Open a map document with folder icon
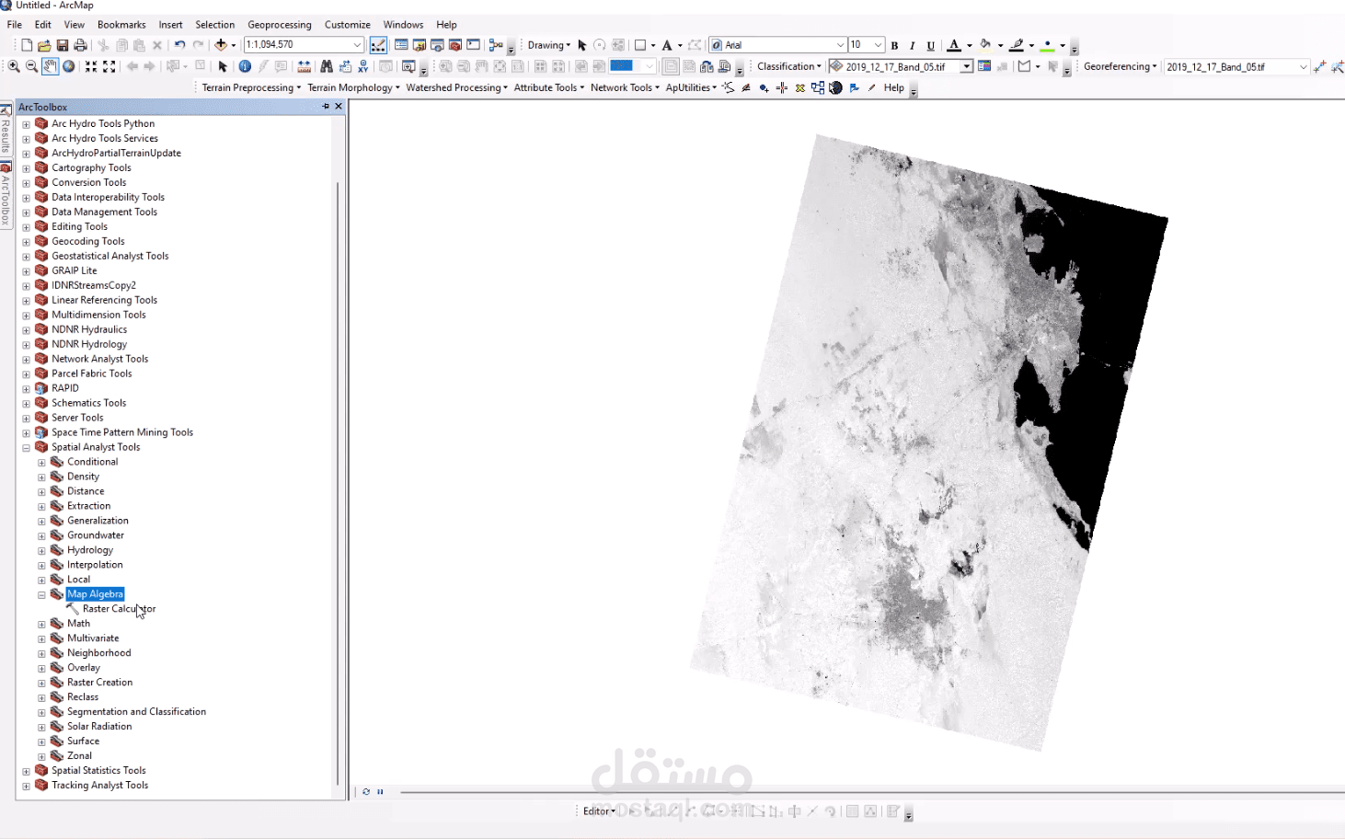This screenshot has height=839, width=1345. pyautogui.click(x=44, y=45)
